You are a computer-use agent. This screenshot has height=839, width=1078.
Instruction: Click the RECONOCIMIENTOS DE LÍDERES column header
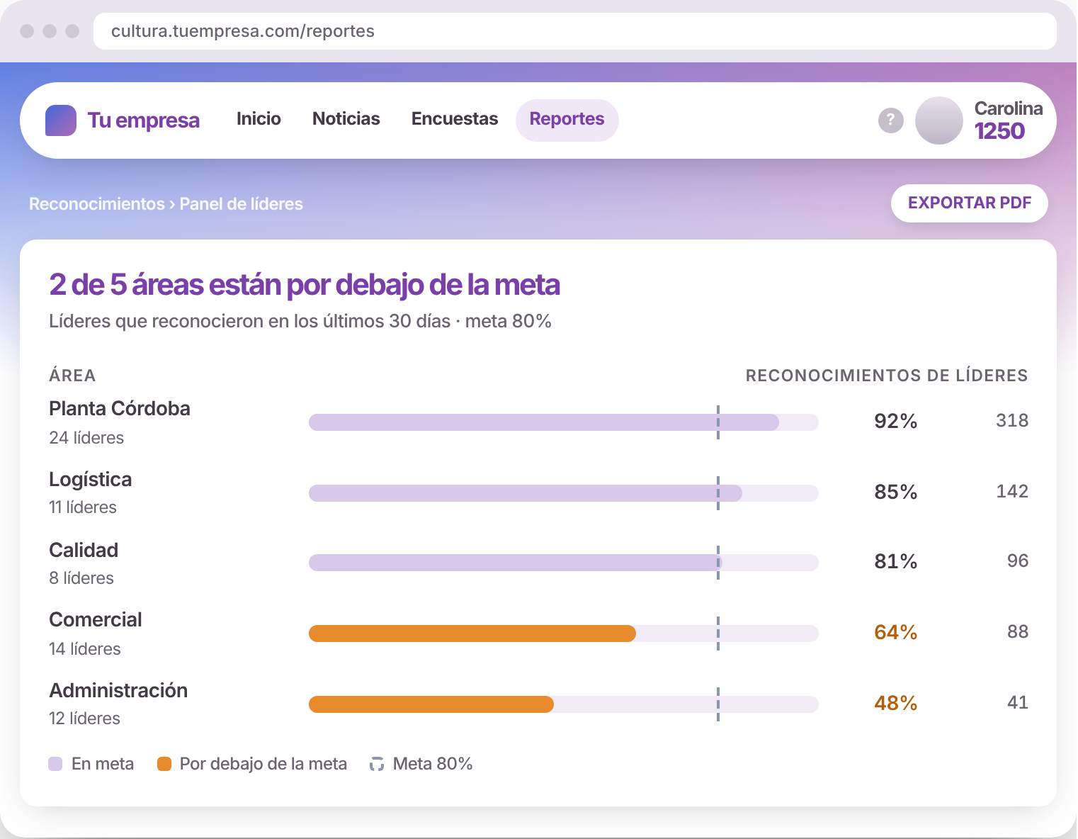[887, 376]
